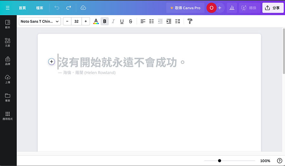
Task: Check cloud save status icon
Action: coord(83,8)
